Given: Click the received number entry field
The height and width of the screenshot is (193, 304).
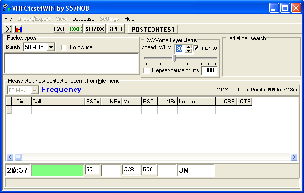Looking at the screenshot, I should tap(167, 170).
